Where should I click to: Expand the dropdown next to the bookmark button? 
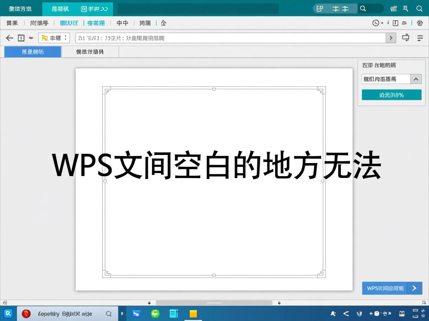pos(66,38)
